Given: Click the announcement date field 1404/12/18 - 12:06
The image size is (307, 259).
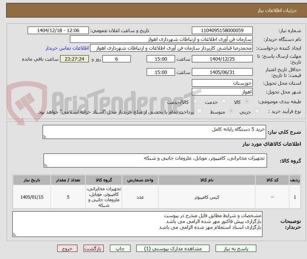Looking at the screenshot, I should [x=58, y=31].
